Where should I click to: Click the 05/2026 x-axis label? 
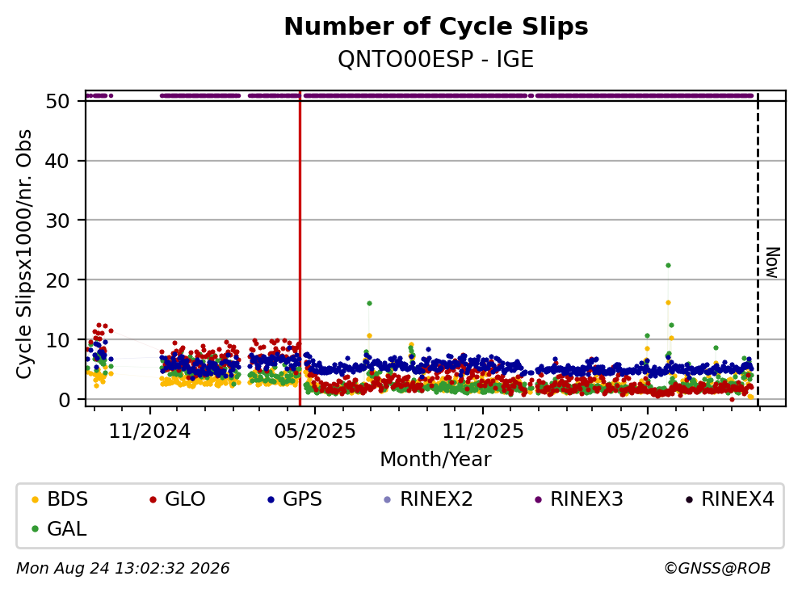(x=648, y=431)
